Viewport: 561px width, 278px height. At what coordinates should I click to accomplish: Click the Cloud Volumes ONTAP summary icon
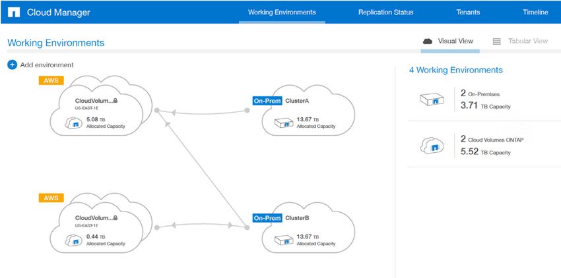(432, 145)
